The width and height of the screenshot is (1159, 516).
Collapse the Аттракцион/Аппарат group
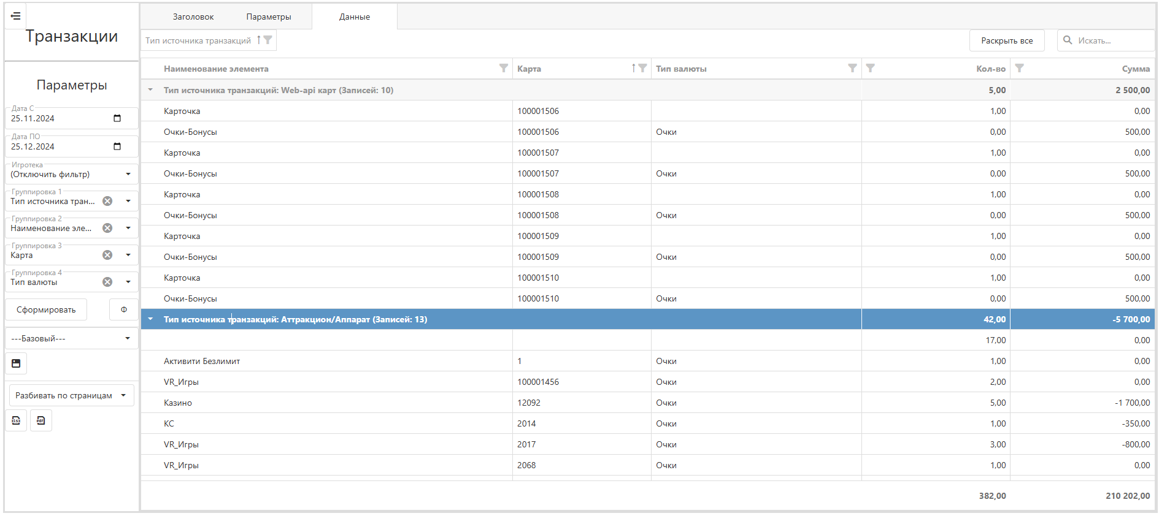pos(150,319)
